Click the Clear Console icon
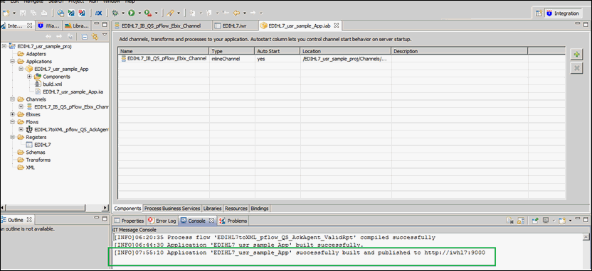Viewport: 592px width, 271px height. click(x=510, y=221)
